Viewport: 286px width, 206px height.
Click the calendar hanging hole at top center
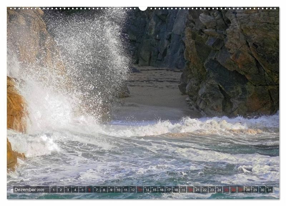[x=143, y=8]
